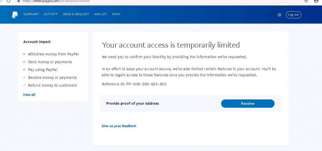
Task: Open the browser profile avatar icon
Action: tap(316, 1)
